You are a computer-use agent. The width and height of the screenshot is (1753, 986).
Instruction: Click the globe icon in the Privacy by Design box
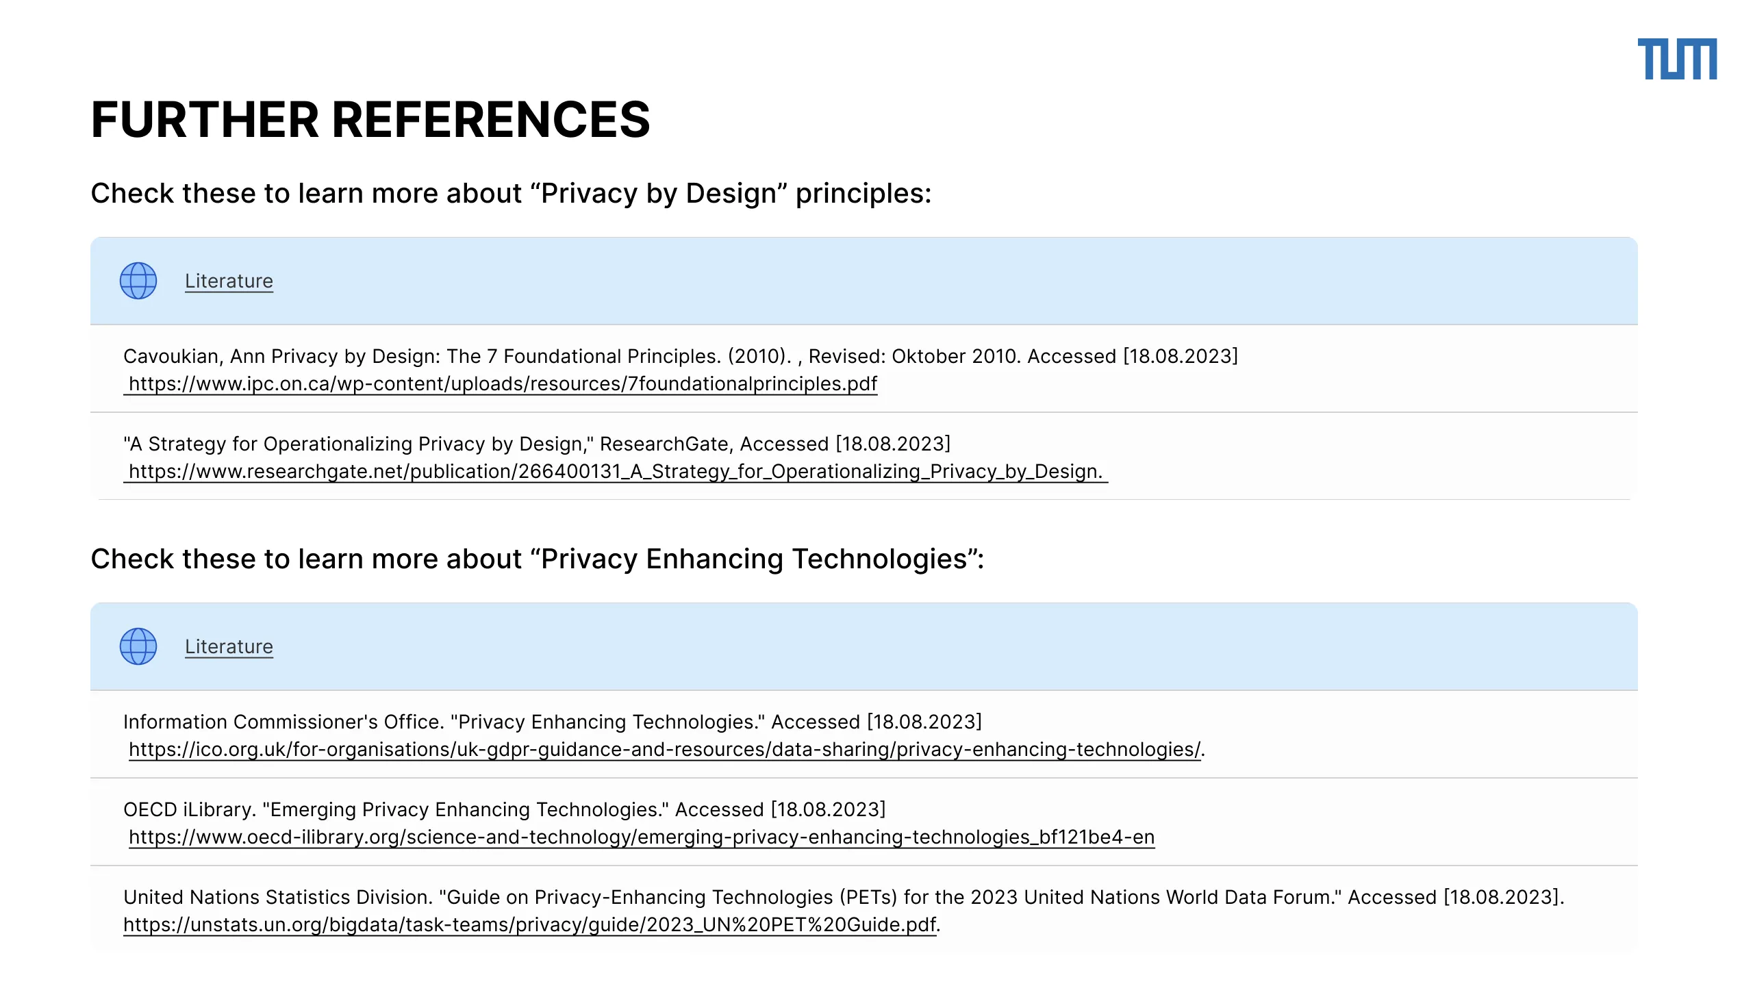[x=138, y=281]
